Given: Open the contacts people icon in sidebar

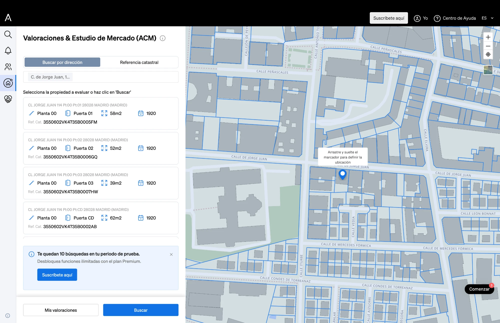Looking at the screenshot, I should (x=8, y=67).
